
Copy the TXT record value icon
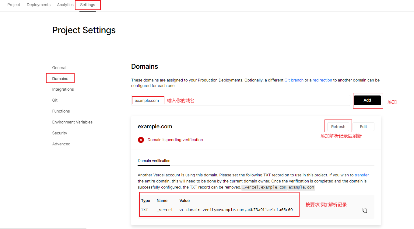point(365,210)
